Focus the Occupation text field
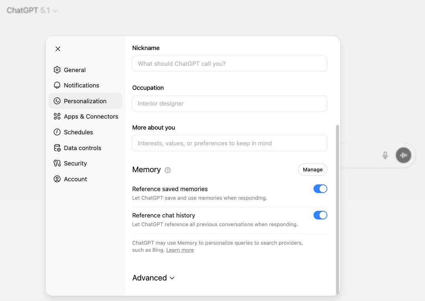425x301 pixels. [x=229, y=103]
